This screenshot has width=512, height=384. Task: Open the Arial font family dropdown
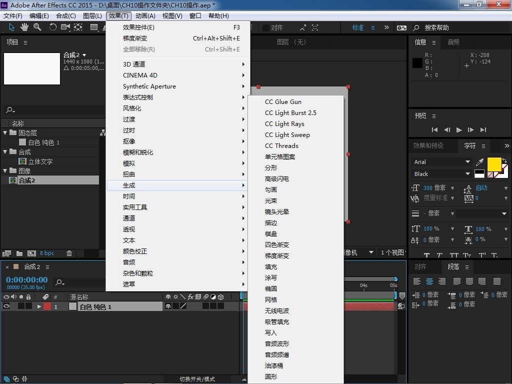(442, 162)
